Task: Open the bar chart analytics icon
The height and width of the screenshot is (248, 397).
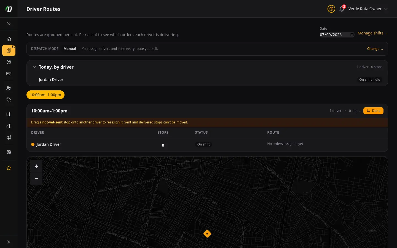Action: [9, 126]
